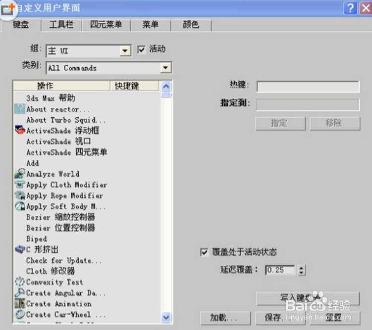372x330 pixels.
Task: Click the list scrollbar down arrow
Action: (166, 317)
